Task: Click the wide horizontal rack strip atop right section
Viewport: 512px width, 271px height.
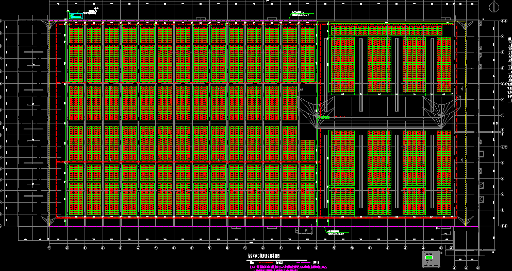Action: pyautogui.click(x=386, y=30)
